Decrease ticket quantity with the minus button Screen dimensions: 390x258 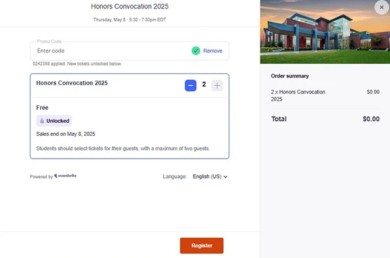pyautogui.click(x=190, y=86)
